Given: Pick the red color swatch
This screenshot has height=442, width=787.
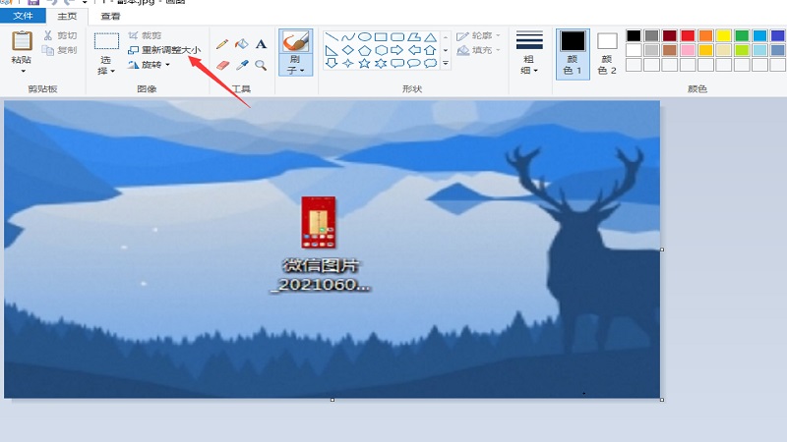Looking at the screenshot, I should [x=688, y=35].
